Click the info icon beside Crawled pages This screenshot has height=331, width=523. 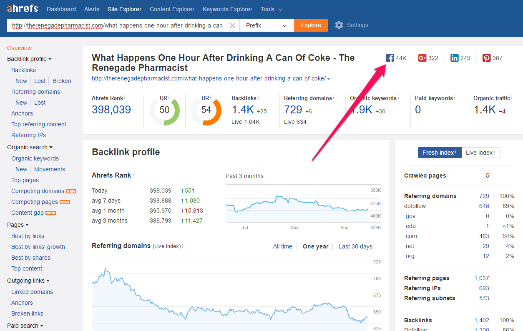tap(448, 175)
